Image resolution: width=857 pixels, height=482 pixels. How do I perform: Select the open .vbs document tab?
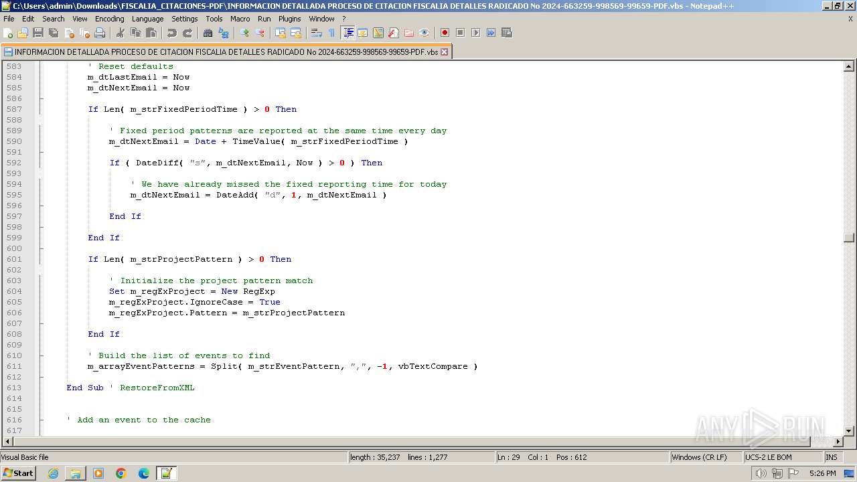pyautogui.click(x=226, y=52)
